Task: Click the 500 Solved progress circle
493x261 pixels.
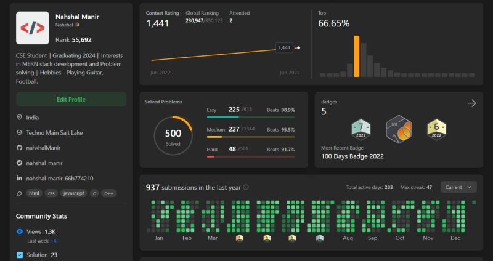Action: (173, 135)
